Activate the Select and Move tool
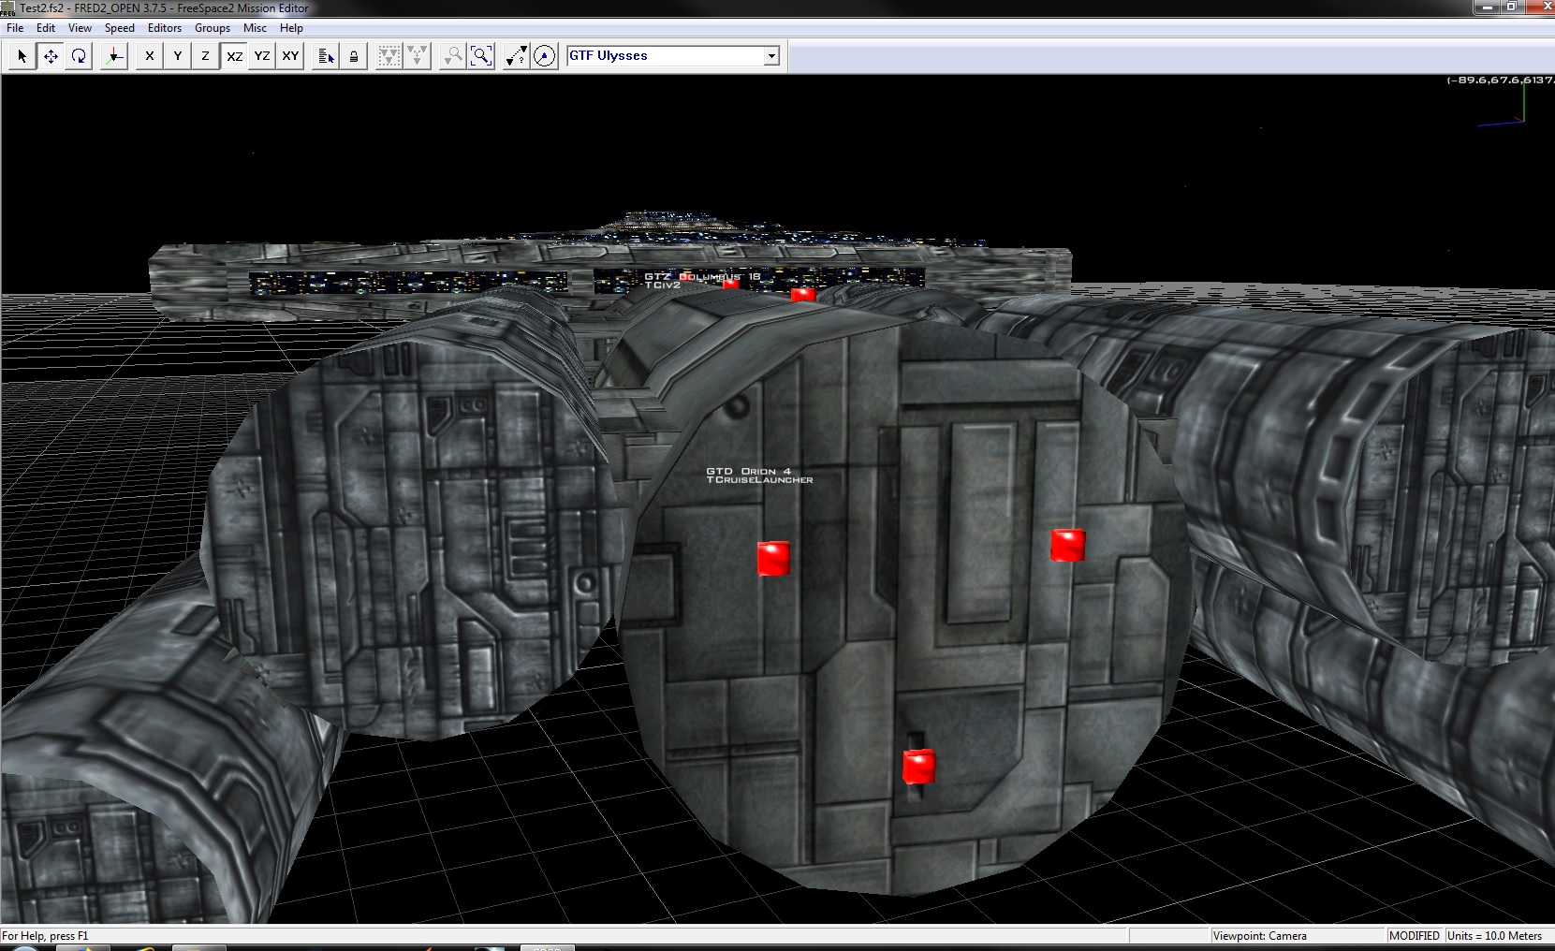The image size is (1555, 951). click(x=51, y=56)
